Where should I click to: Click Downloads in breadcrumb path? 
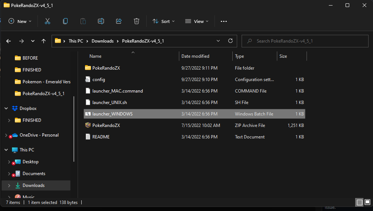(102, 41)
